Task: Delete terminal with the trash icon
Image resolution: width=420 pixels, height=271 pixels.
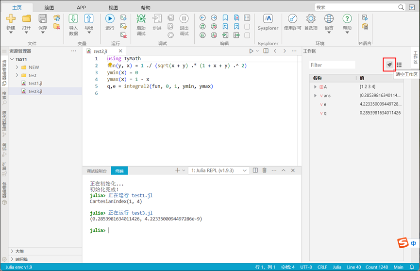Action: point(264,170)
